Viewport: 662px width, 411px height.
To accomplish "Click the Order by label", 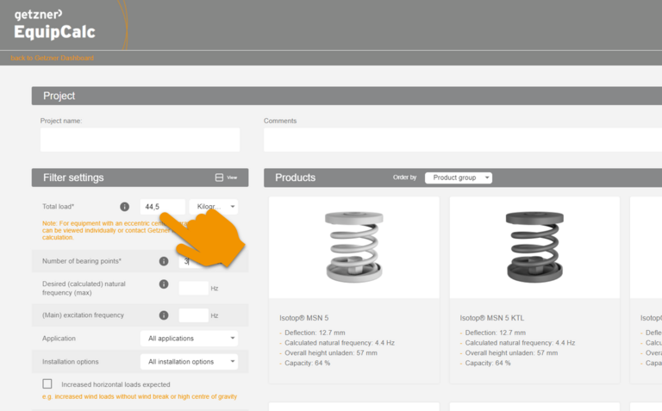I will [x=404, y=177].
